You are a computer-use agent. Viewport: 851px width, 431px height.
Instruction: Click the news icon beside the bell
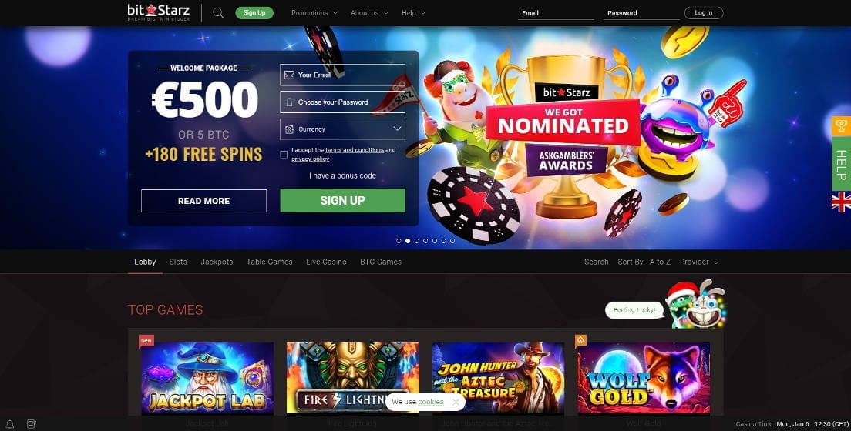(x=32, y=424)
